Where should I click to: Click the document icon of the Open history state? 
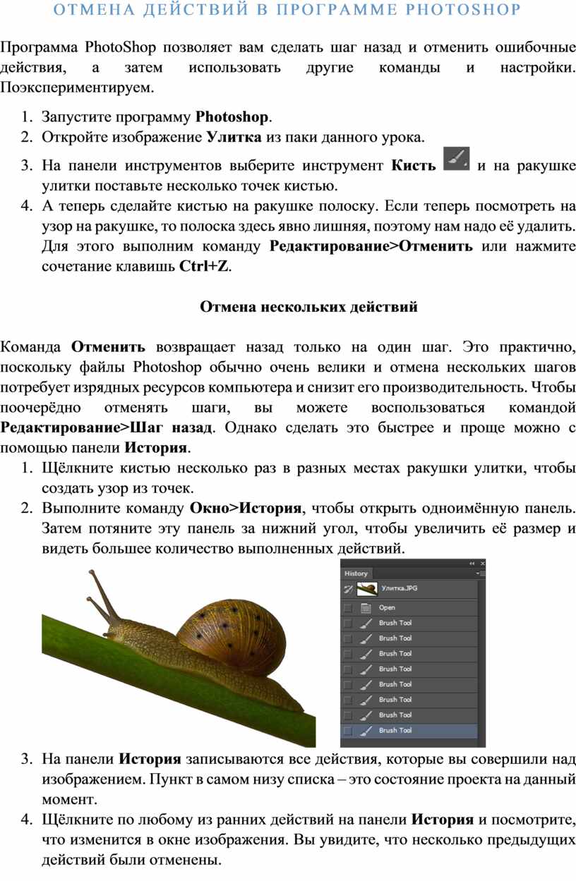366,608
